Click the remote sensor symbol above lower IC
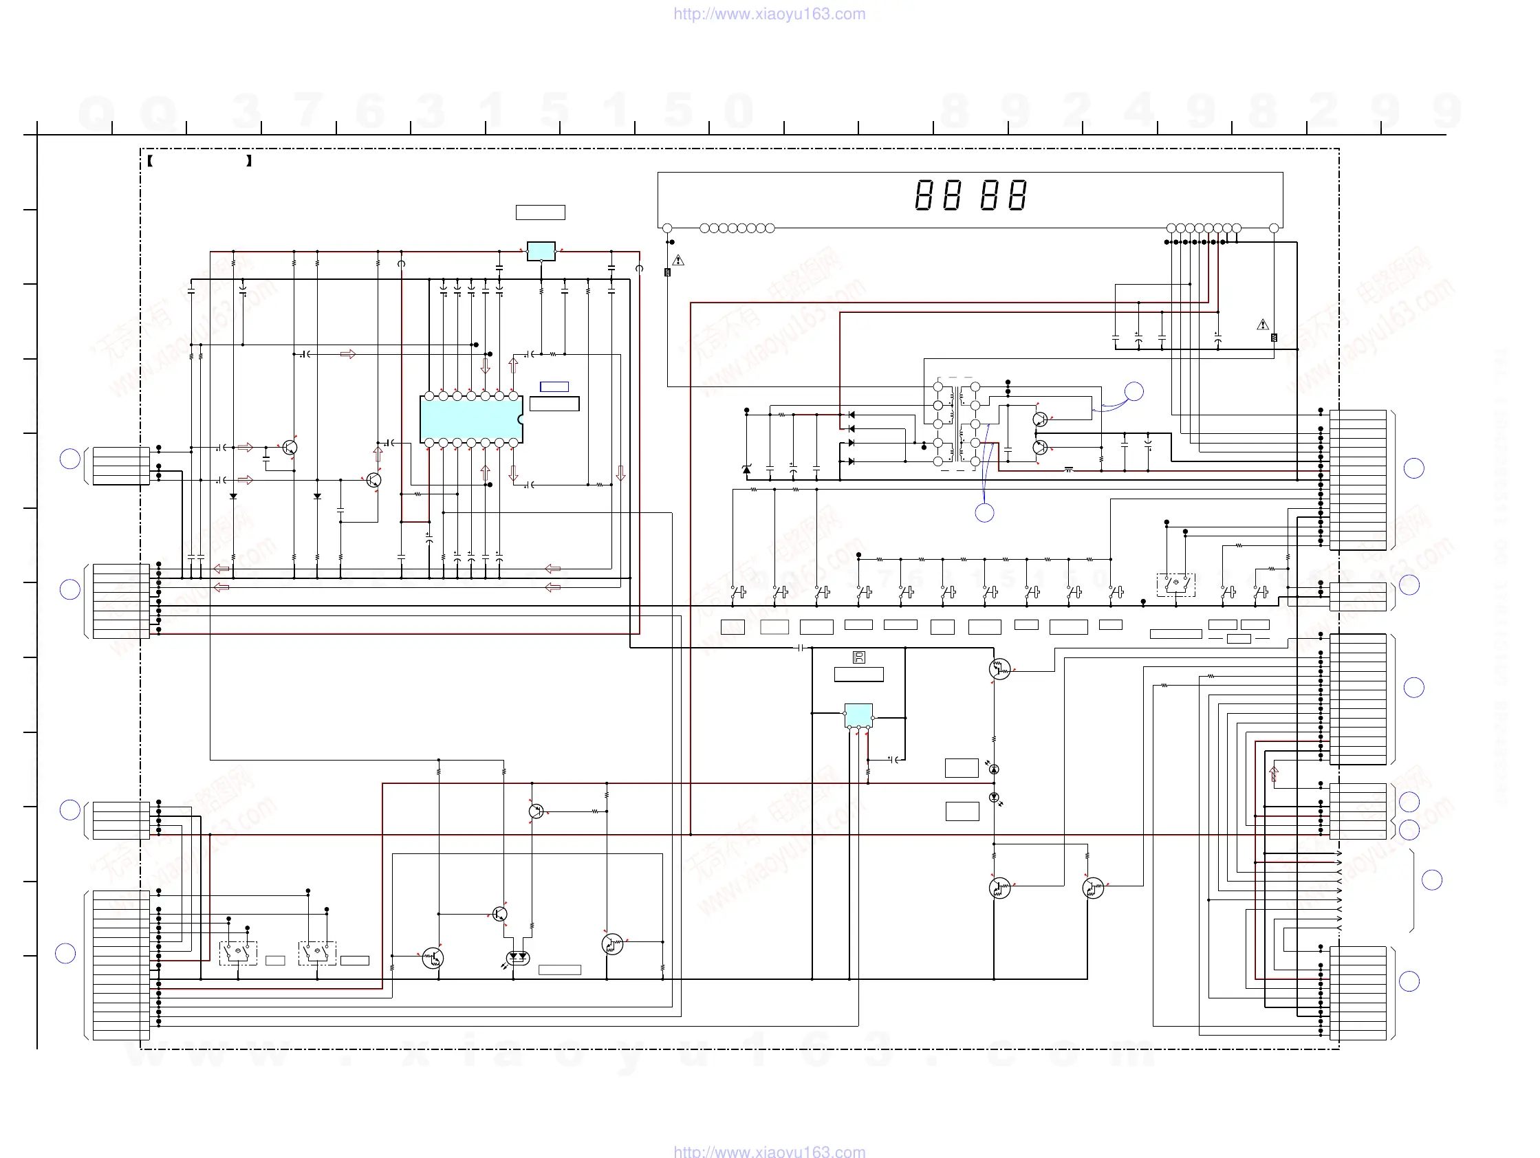Screen dimensions: 1540x1158 click(858, 657)
